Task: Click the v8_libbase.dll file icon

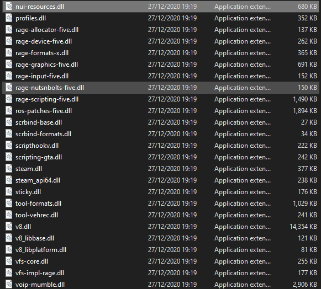Action: pyautogui.click(x=9, y=238)
